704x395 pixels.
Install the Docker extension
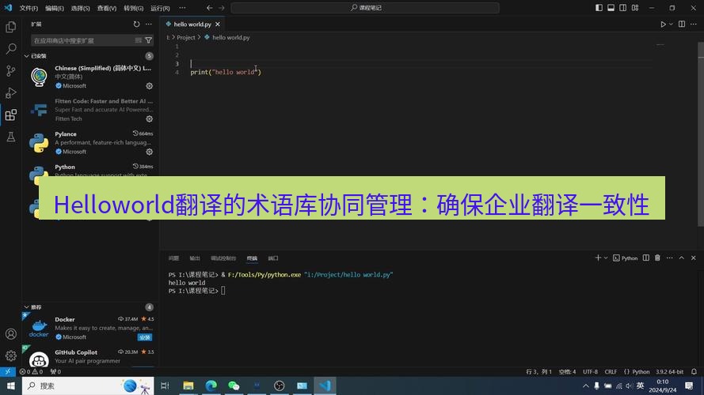coord(145,337)
